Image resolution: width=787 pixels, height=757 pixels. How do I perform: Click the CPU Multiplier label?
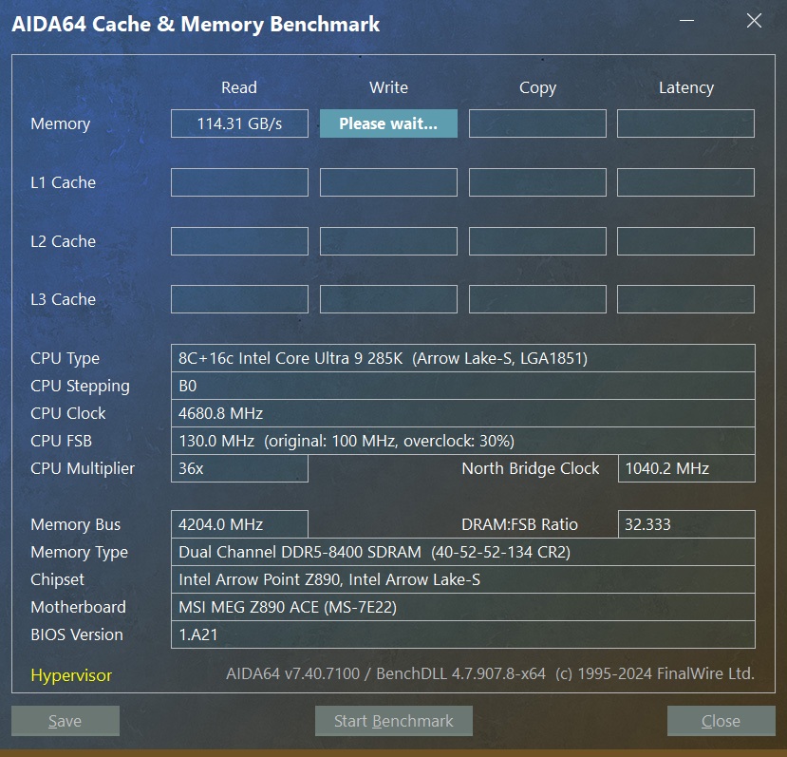coord(83,469)
